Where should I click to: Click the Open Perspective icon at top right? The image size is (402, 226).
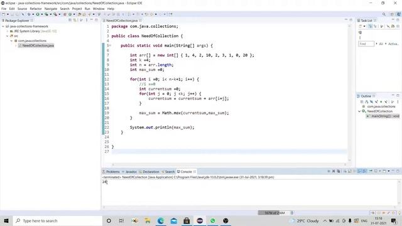click(392, 14)
